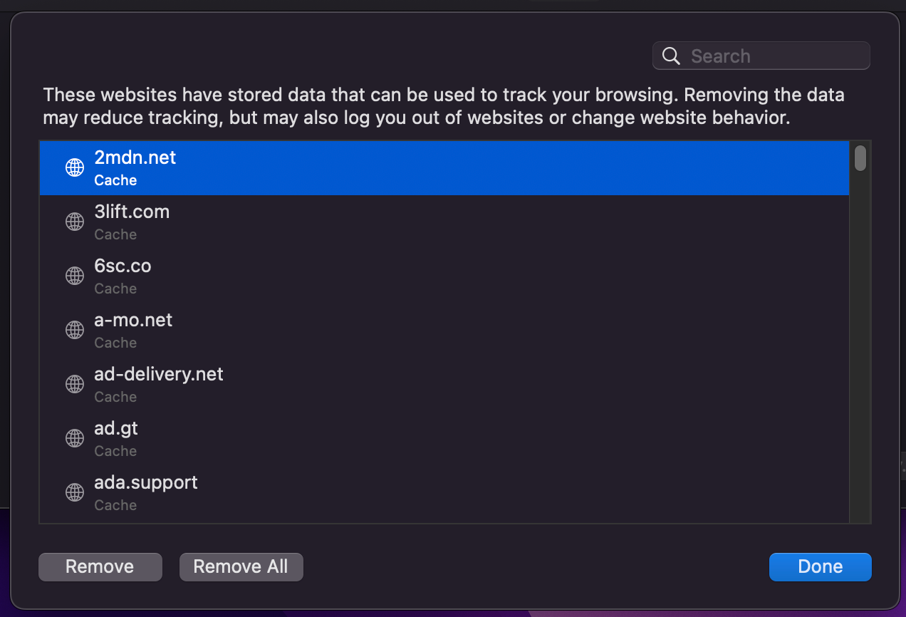Click the globe icon for ada.support
Viewport: 906px width, 617px height.
75,492
